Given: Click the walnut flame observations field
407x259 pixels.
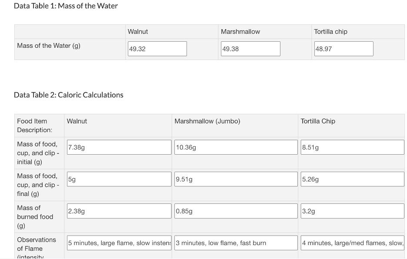Looking at the screenshot, I should [119, 242].
